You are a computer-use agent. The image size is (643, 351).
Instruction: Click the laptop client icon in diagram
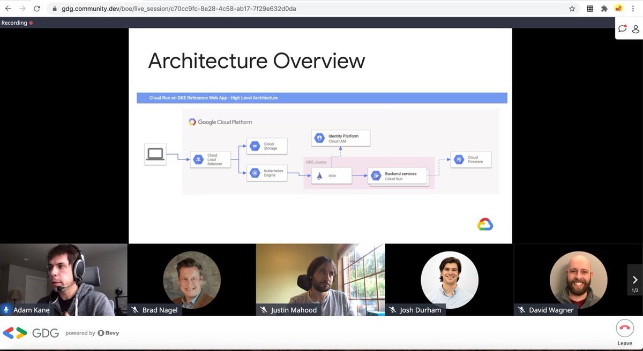point(155,154)
